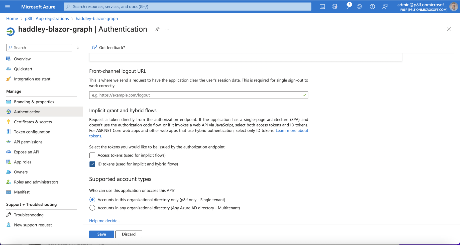Viewport: 460px width, 245px height.
Task: Open the help icon in the top bar
Action: [372, 7]
